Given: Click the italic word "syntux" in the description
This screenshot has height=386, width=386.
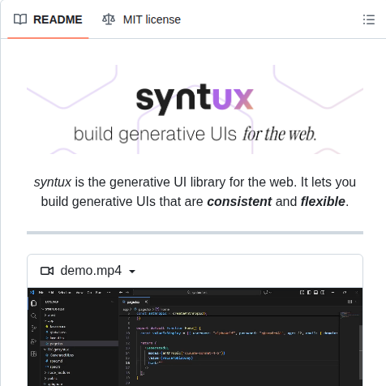Looking at the screenshot, I should (x=53, y=182).
